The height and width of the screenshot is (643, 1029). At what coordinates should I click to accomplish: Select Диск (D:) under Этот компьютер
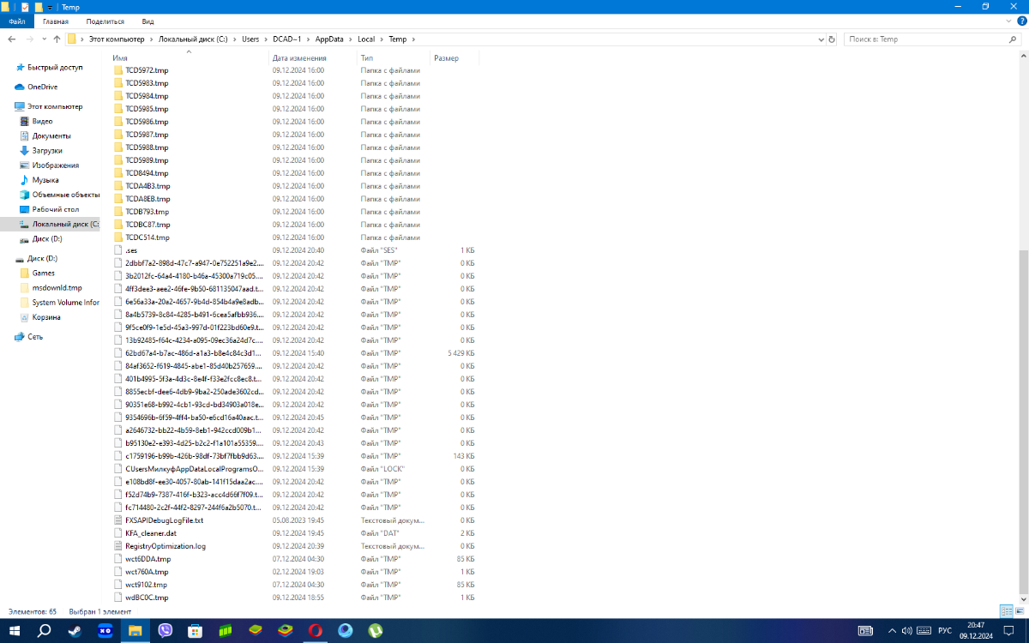click(x=47, y=239)
